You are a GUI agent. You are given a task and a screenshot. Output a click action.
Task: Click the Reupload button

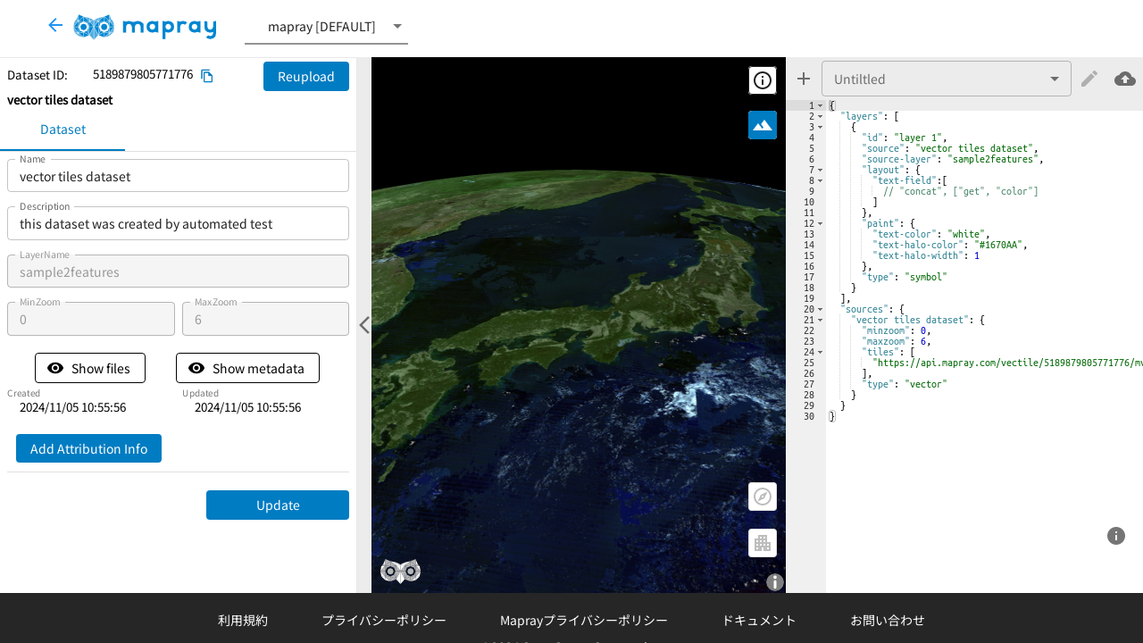[305, 77]
